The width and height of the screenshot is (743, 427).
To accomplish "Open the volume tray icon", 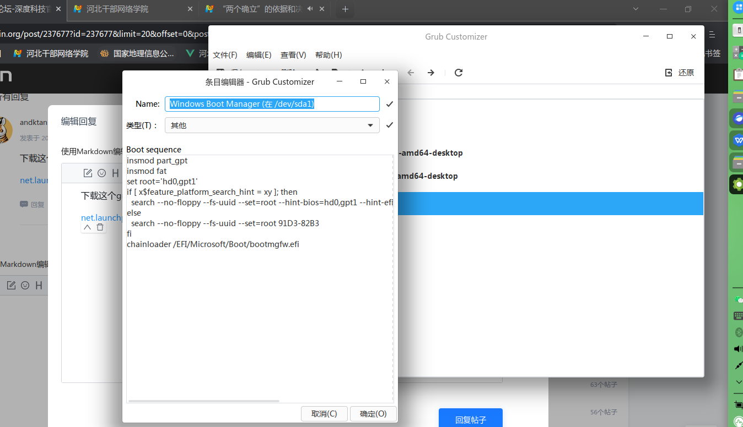I will point(739,349).
